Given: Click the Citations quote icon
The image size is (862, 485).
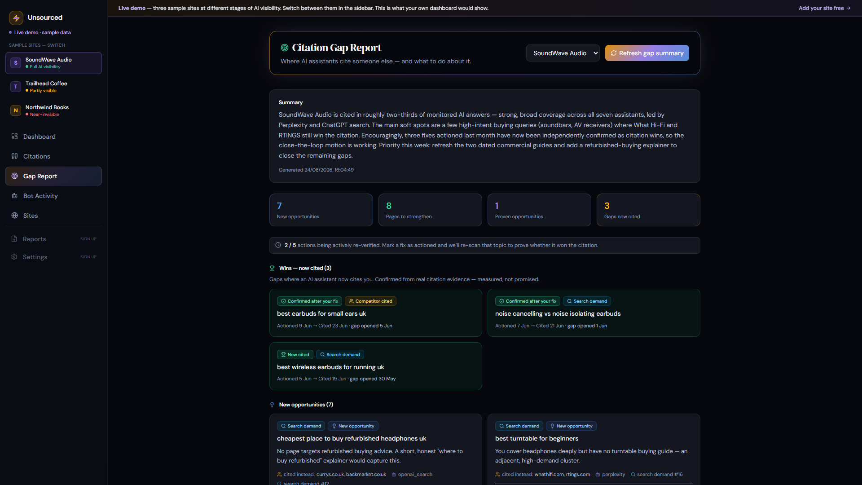Looking at the screenshot, I should click(x=14, y=156).
